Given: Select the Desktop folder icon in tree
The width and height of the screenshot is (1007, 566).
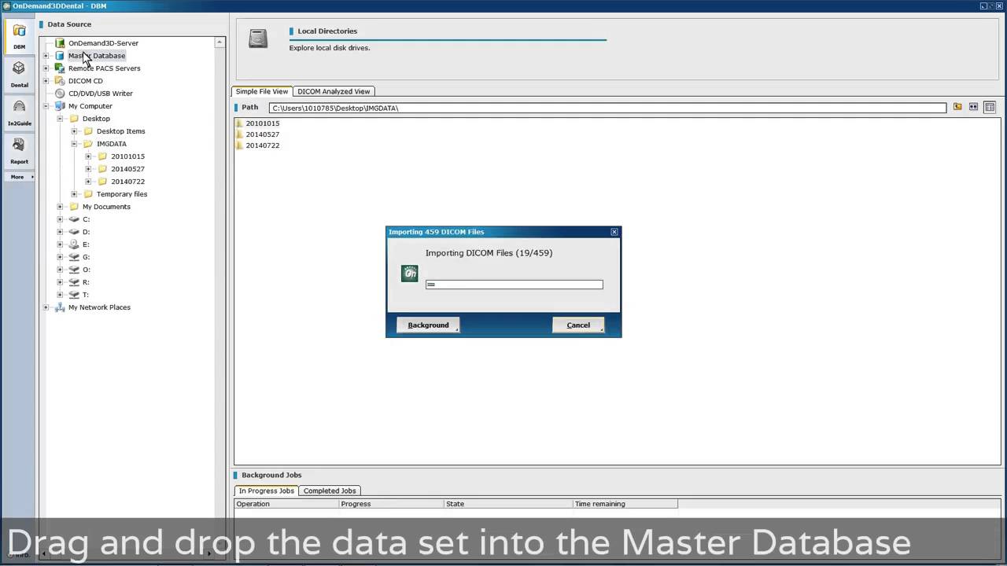Looking at the screenshot, I should point(74,119).
